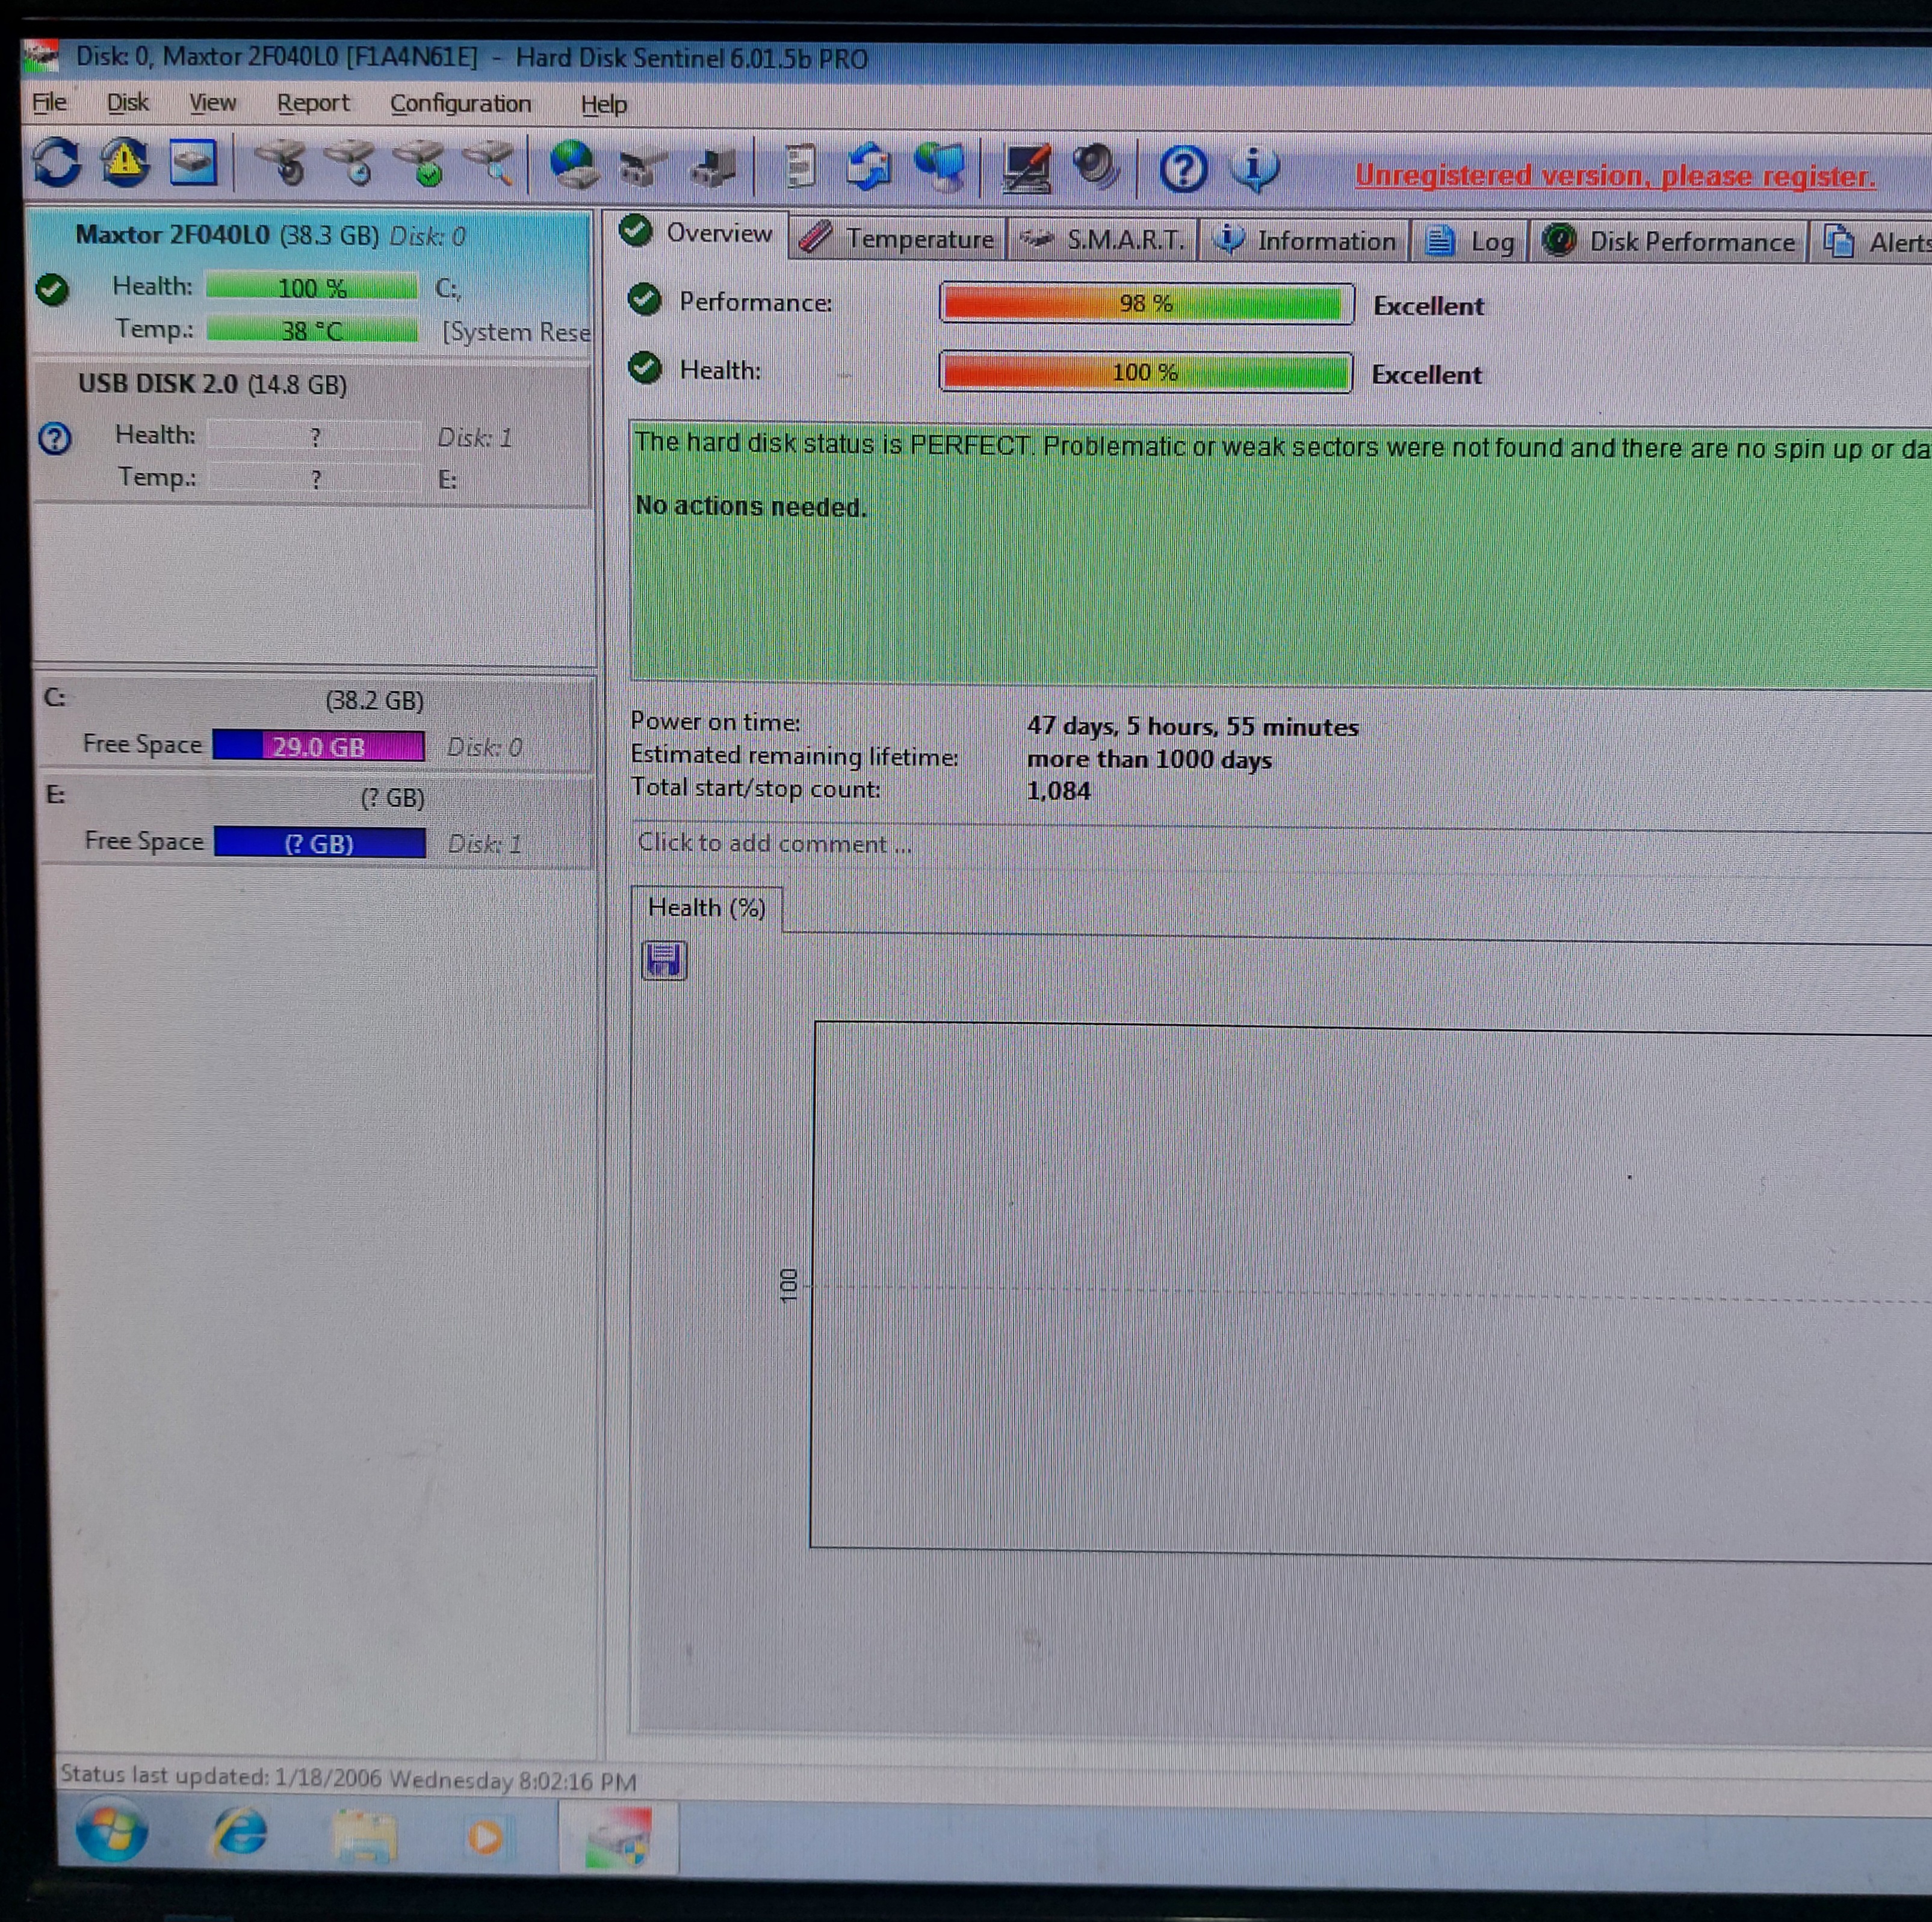Click the Maxtor Health 100 % bar in the disk list
Image resolution: width=1932 pixels, height=1922 pixels.
click(312, 288)
